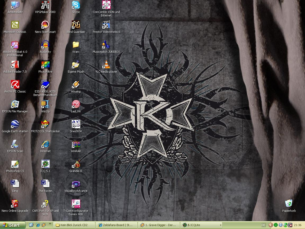
Task: Open the red-X network tray icon
Action: 290,225
